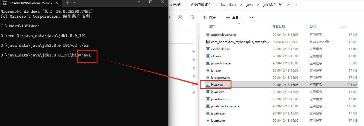Open a new tab in cmd window
The image size is (364, 126).
tap(68, 3)
